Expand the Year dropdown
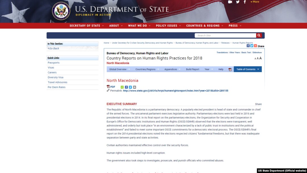 tap(209, 69)
